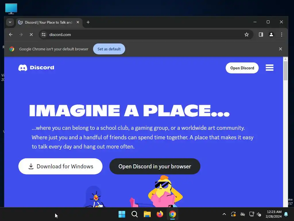Open the notifications bell
Viewport: 294px width, 221px height.
click(286, 214)
